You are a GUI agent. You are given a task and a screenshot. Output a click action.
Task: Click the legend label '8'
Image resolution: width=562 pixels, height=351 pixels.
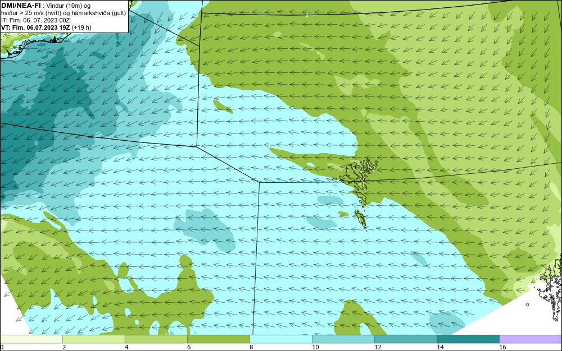point(251,347)
